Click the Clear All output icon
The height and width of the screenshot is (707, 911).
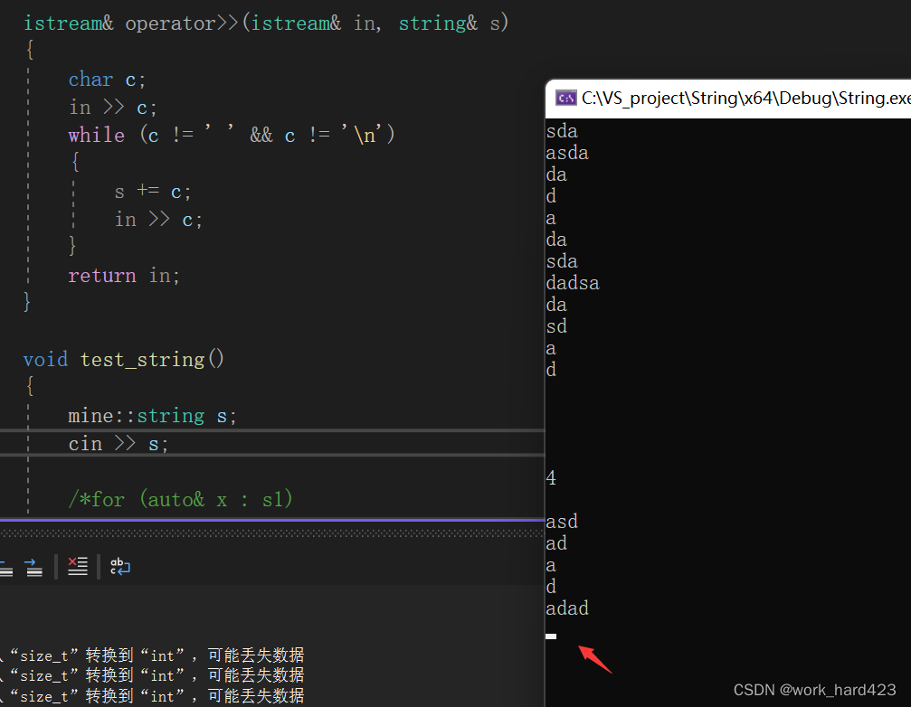click(x=77, y=566)
